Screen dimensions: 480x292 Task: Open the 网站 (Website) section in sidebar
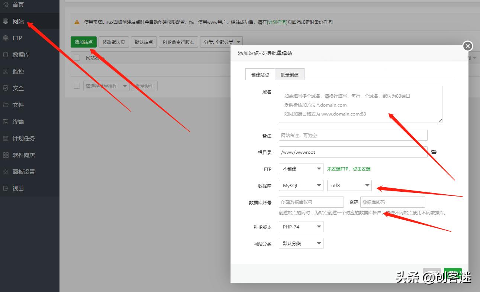[19, 21]
